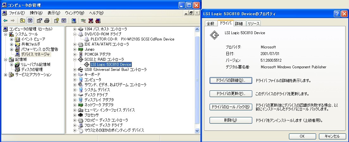349x142 pixels.
Task: Click the USB コントローラ category icon
Action: tap(81, 70)
